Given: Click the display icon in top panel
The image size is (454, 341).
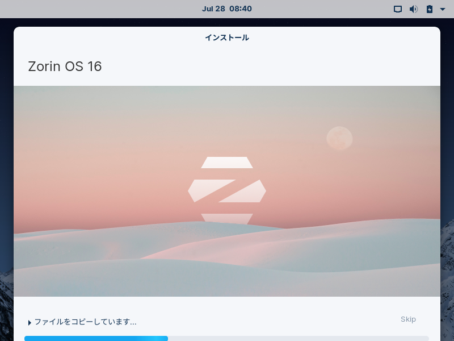Looking at the screenshot, I should point(398,9).
